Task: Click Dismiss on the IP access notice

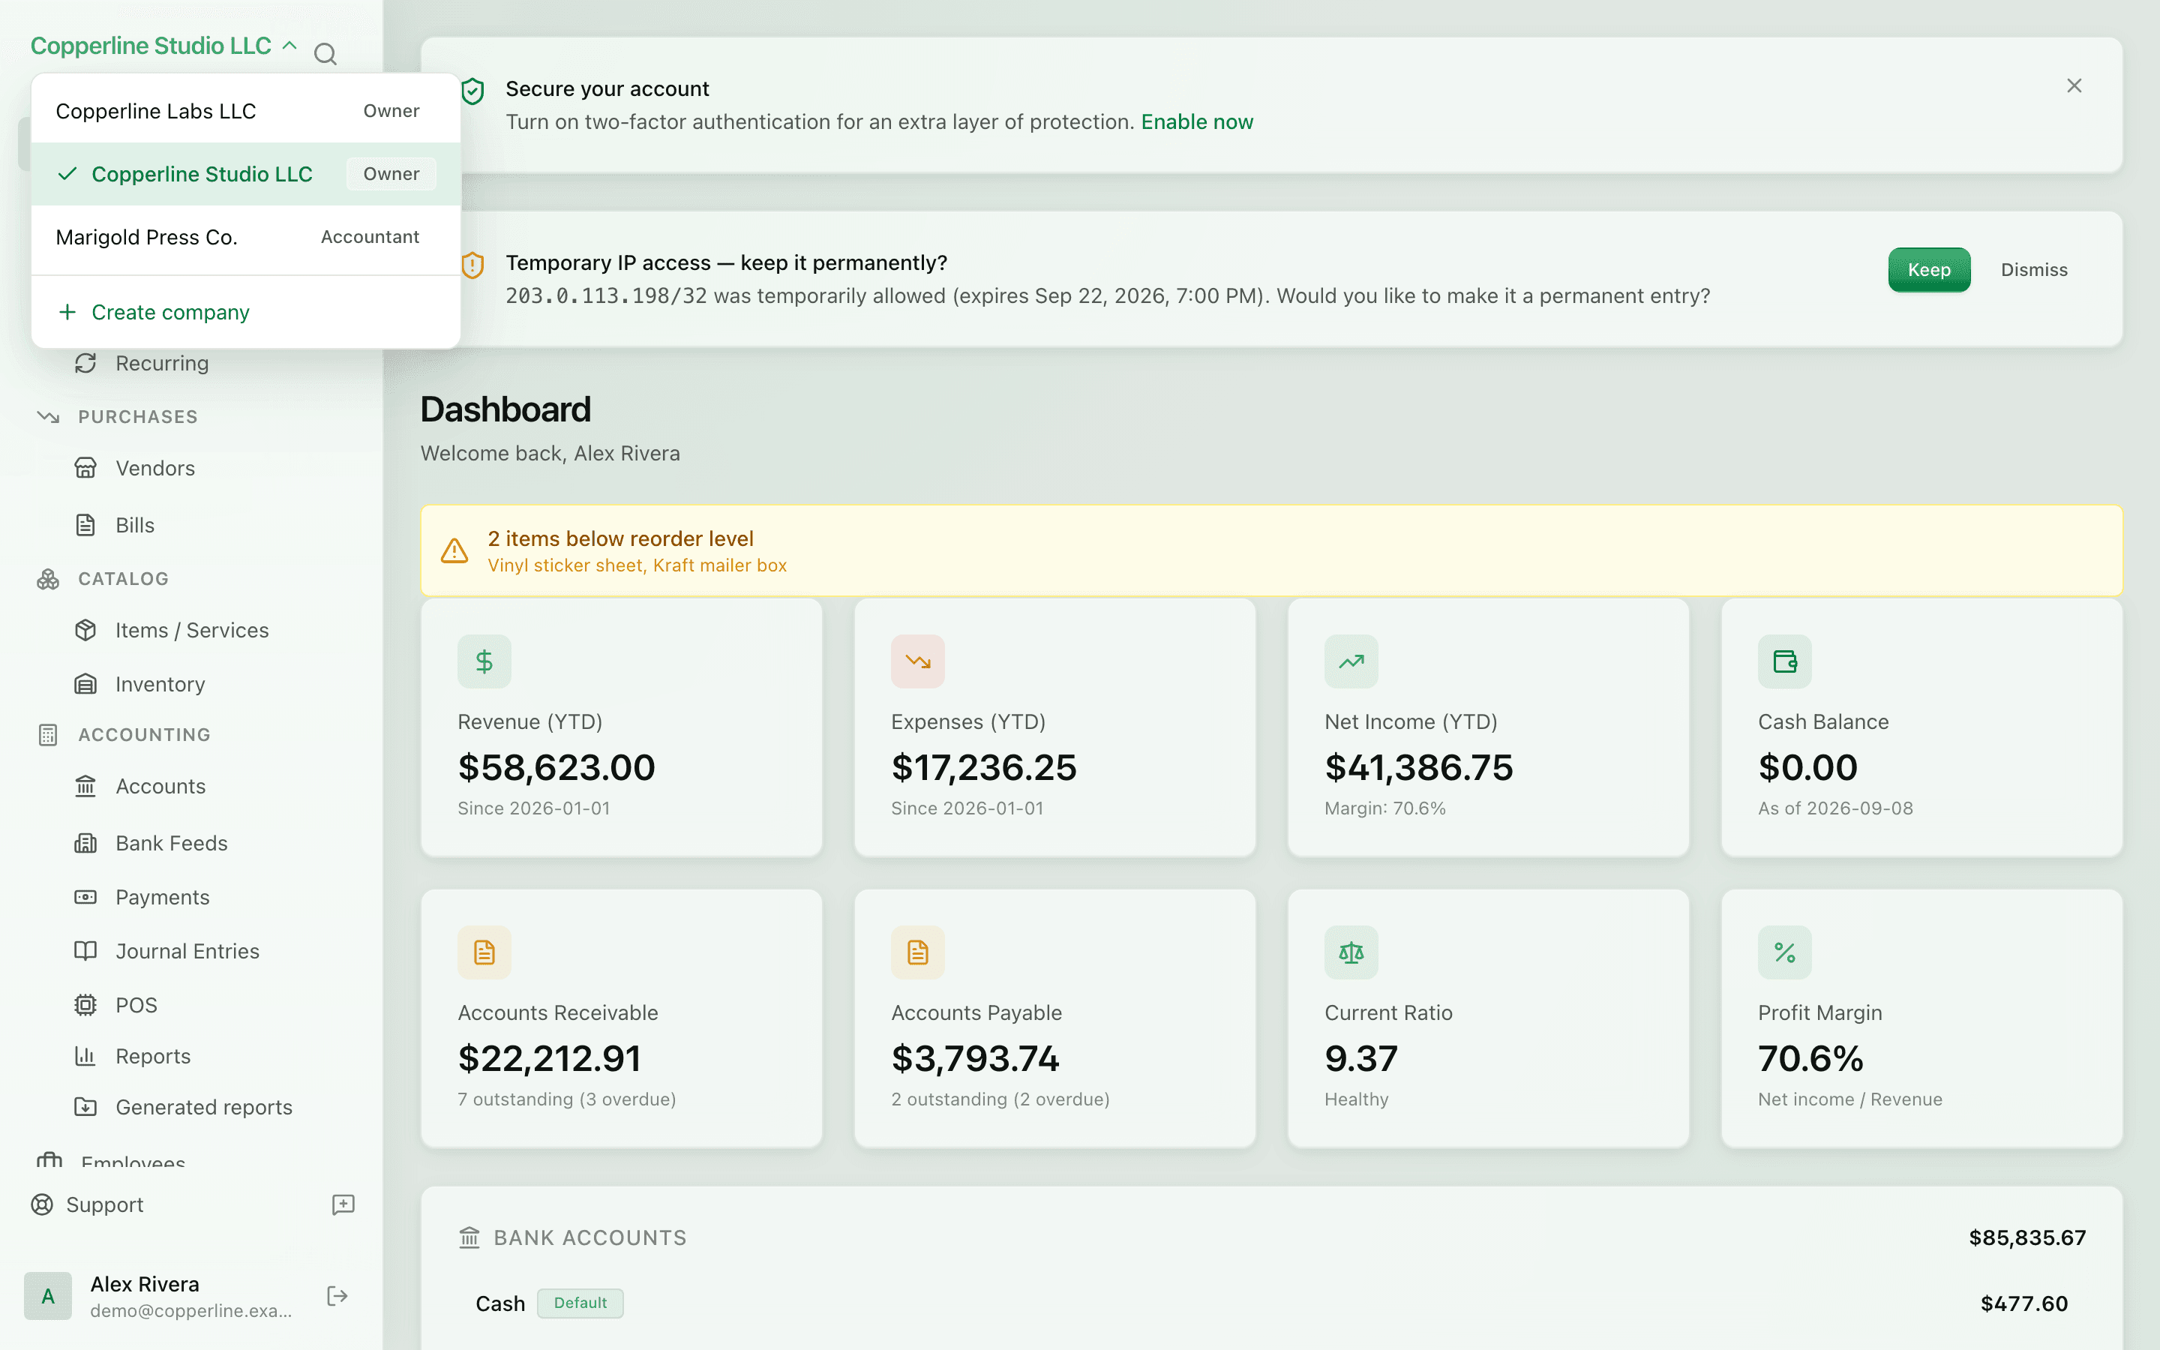Action: (x=2034, y=270)
